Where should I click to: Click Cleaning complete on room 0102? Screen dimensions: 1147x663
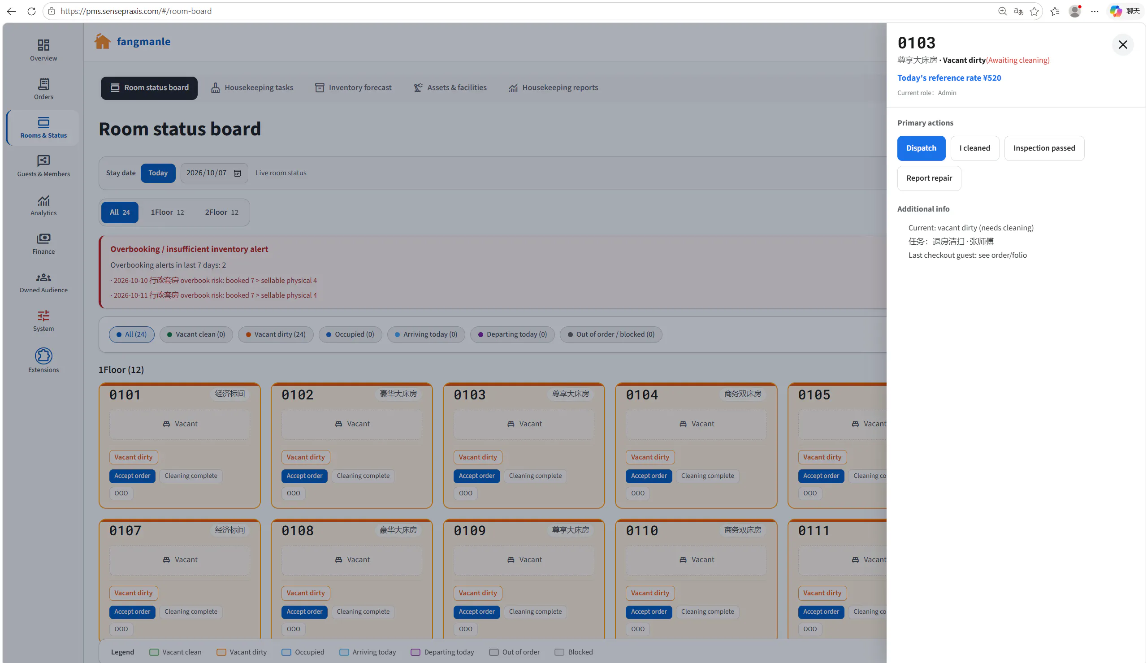coord(363,476)
